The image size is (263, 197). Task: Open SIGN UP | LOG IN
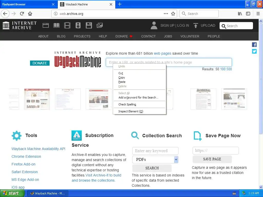click(175, 25)
